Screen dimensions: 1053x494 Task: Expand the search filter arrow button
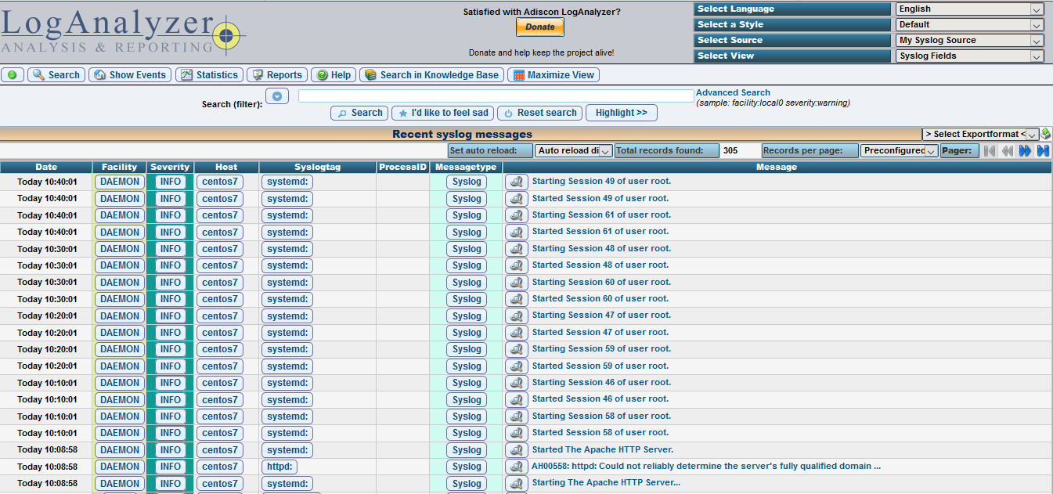(x=277, y=96)
